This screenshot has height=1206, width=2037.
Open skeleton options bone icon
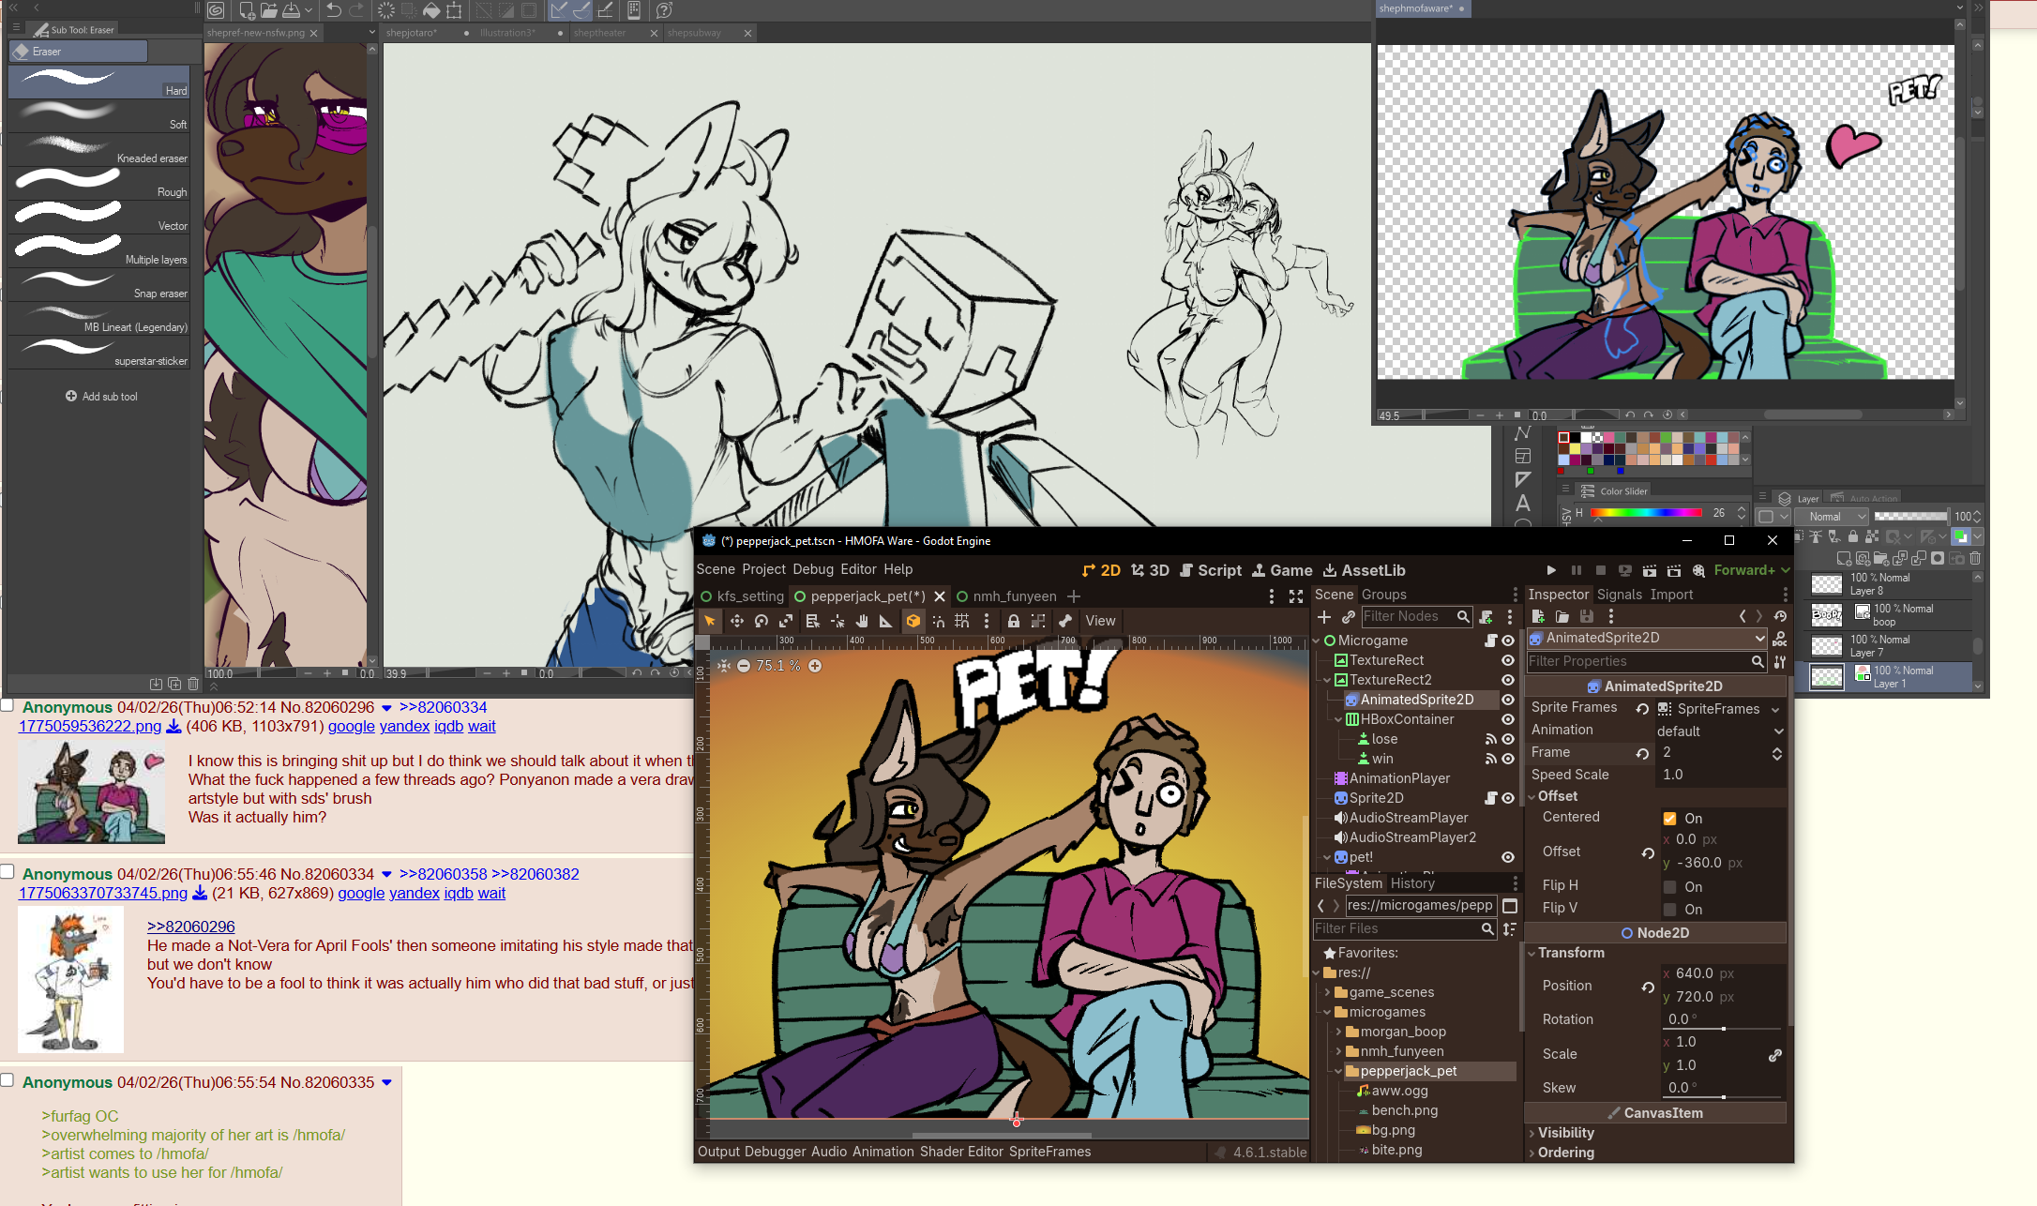pos(1065,621)
